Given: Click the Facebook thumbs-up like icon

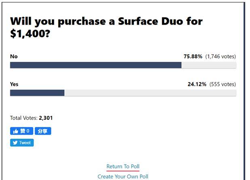Looking at the screenshot, I should (15, 131).
